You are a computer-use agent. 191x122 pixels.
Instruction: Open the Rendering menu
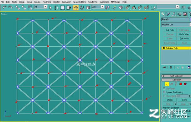pyautogui.click(x=92, y=2)
